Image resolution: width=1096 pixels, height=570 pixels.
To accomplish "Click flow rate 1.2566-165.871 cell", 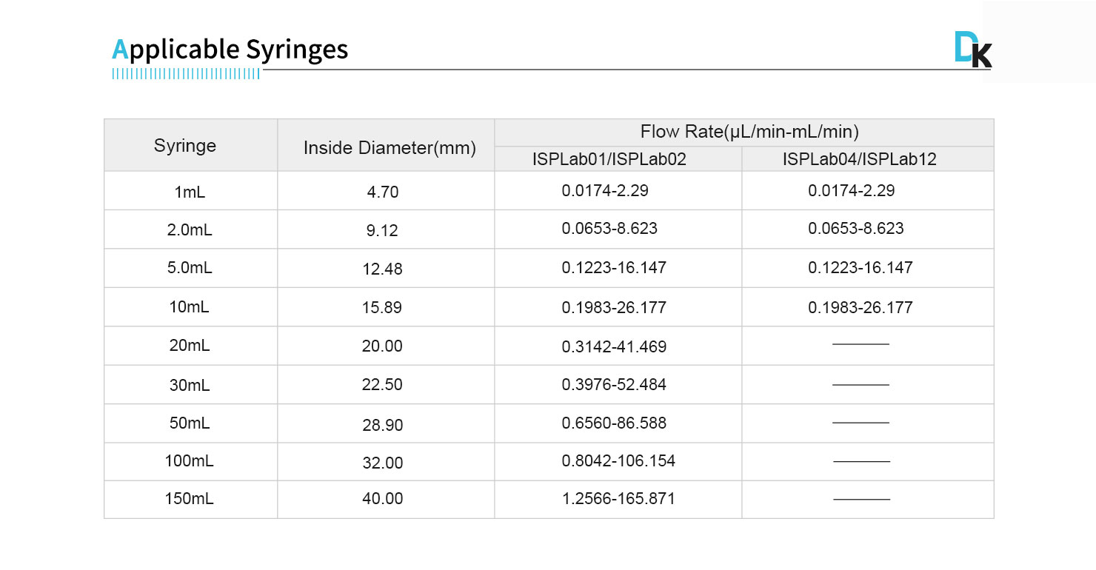I will [x=618, y=498].
